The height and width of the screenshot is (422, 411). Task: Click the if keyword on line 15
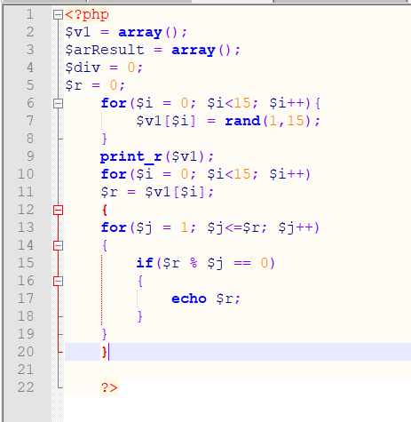pos(145,263)
